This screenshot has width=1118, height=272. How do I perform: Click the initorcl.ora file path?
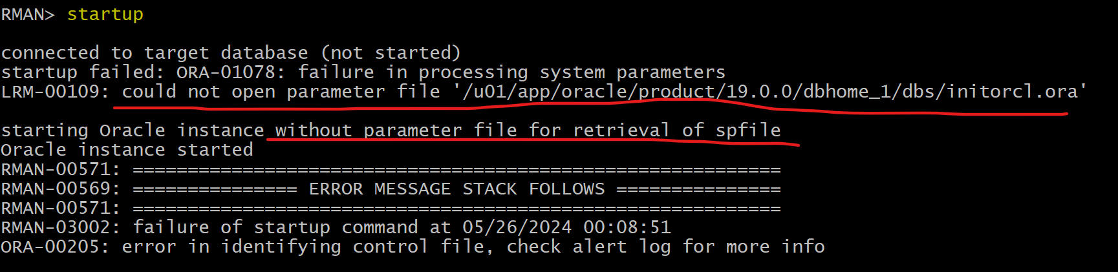pyautogui.click(x=770, y=92)
